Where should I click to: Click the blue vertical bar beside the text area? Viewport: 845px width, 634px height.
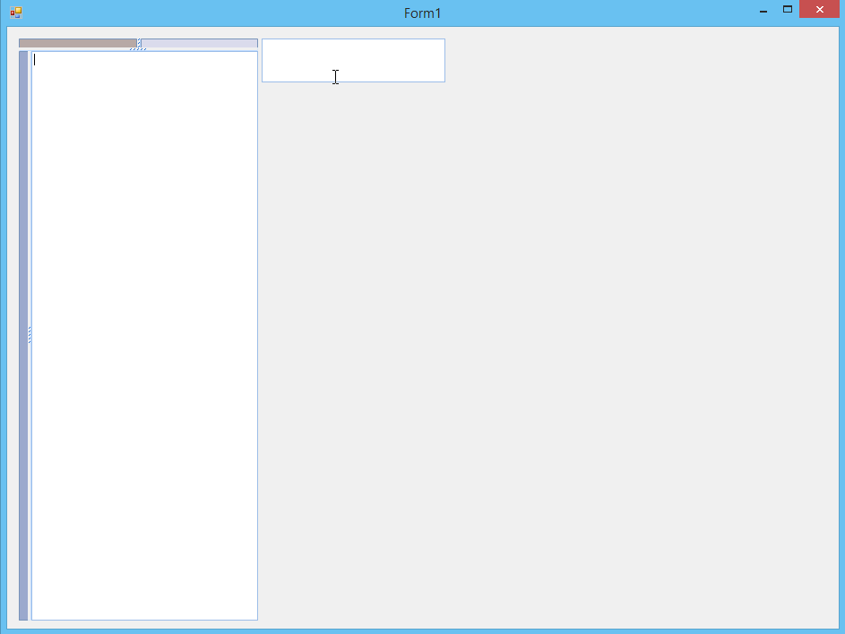[23, 336]
